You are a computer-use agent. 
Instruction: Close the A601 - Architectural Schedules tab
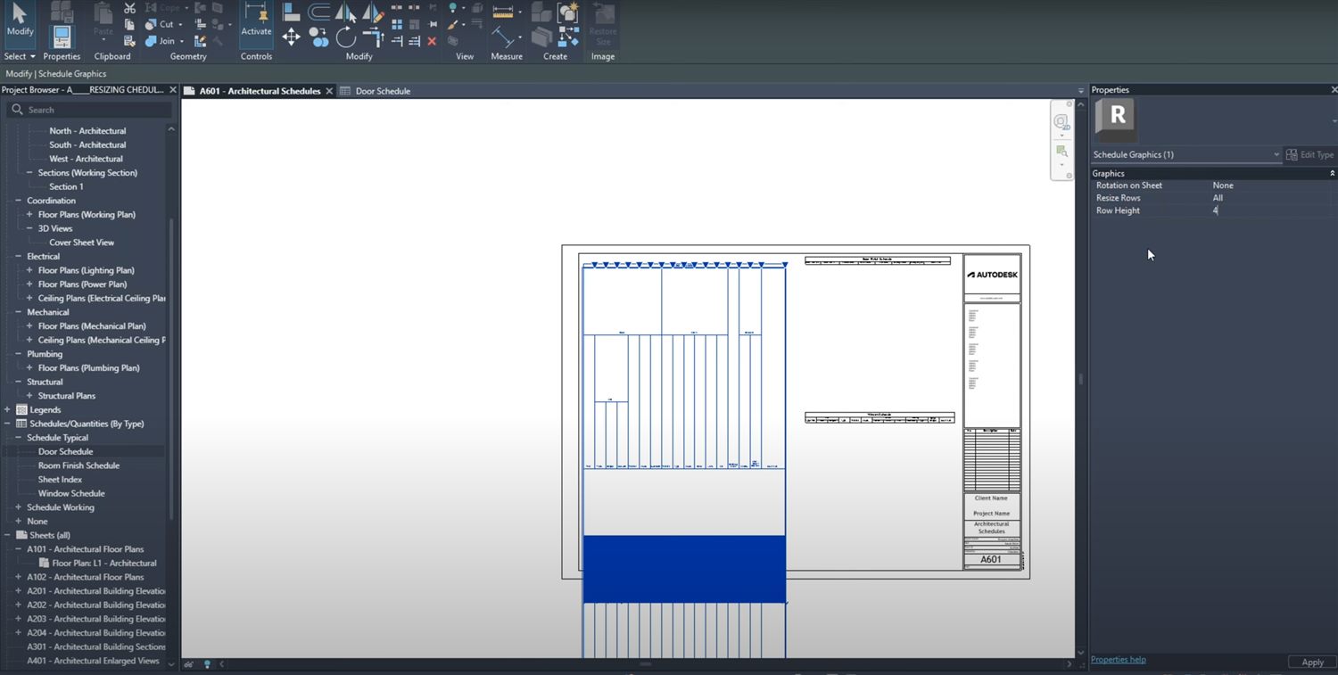point(329,91)
